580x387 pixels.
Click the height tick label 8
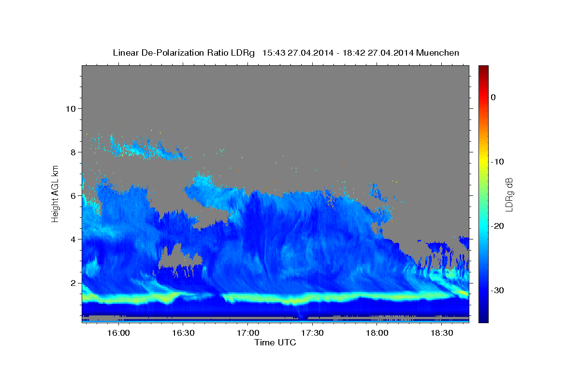pos(73,152)
